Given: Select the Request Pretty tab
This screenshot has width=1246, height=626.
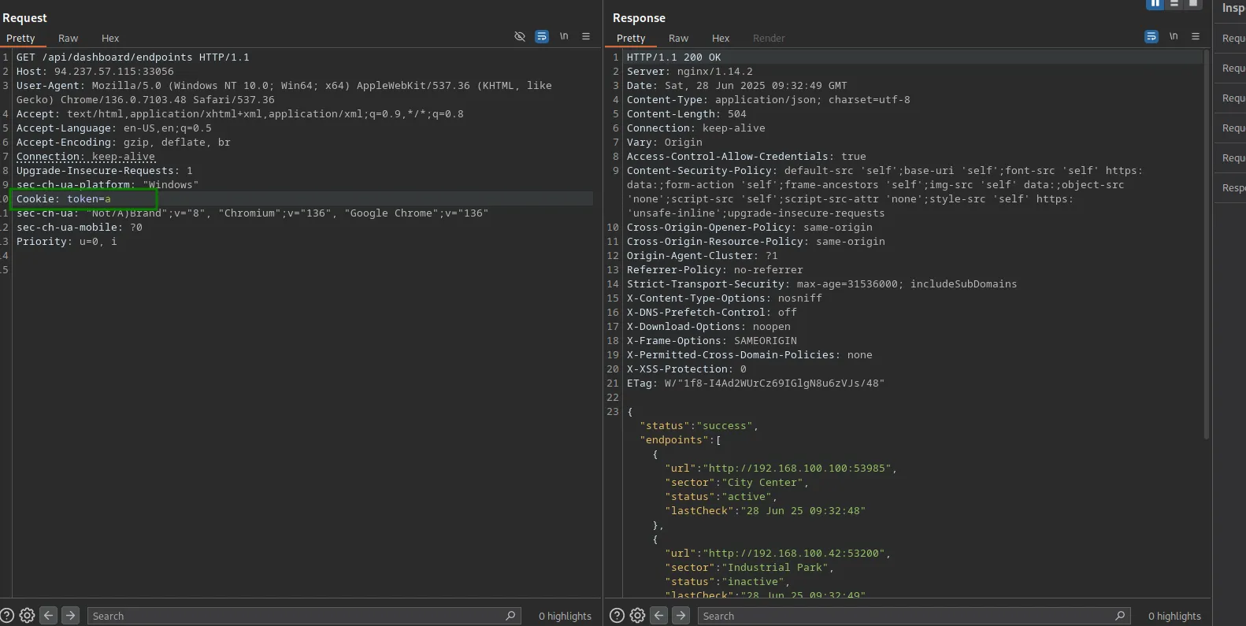Looking at the screenshot, I should 20,38.
